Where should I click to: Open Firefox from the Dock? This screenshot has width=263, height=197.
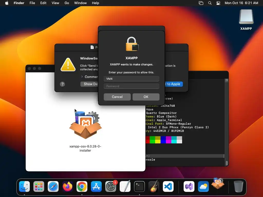point(68,186)
